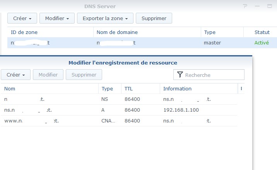277x170 pixels.
Task: Select the master zone row
Action: tap(142, 42)
